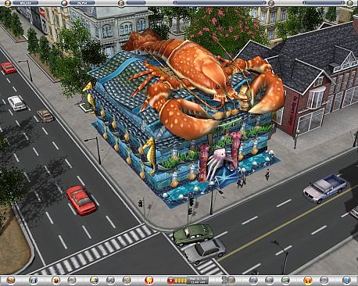The height and width of the screenshot is (286, 358).
Task: Select the blue pickup truck on the right road
Action: (x=325, y=189)
